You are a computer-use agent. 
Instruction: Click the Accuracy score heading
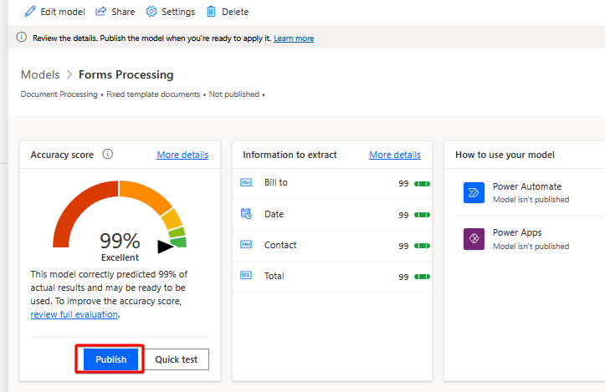pyautogui.click(x=62, y=155)
